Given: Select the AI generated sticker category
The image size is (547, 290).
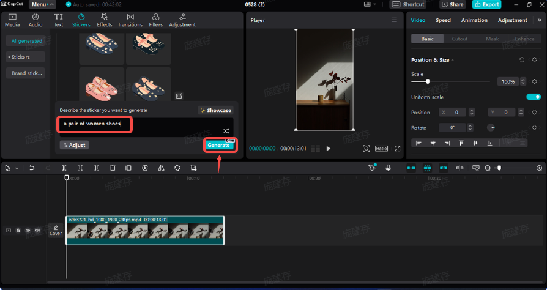Looking at the screenshot, I should point(26,41).
